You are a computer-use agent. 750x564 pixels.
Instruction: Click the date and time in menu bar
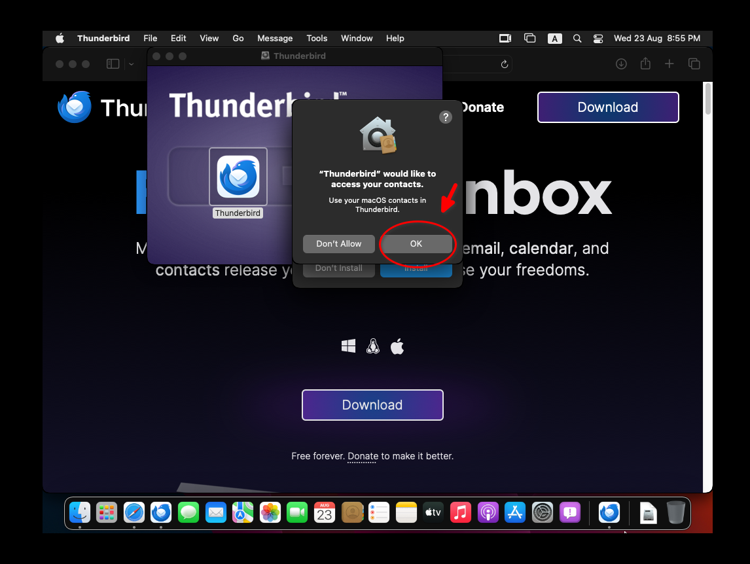click(x=656, y=38)
